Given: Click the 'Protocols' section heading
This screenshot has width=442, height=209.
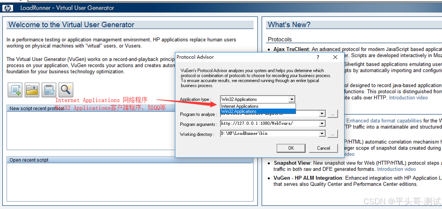Looking at the screenshot, I should (280, 39).
